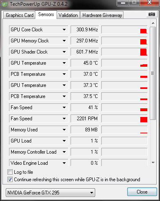Click the vertical scrollbar thumb

point(153,73)
